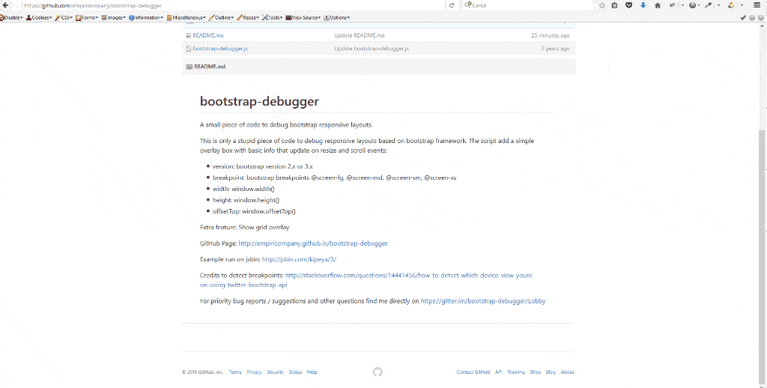Open the Options menu in developer toolbar
767x388 pixels.
pyautogui.click(x=337, y=18)
